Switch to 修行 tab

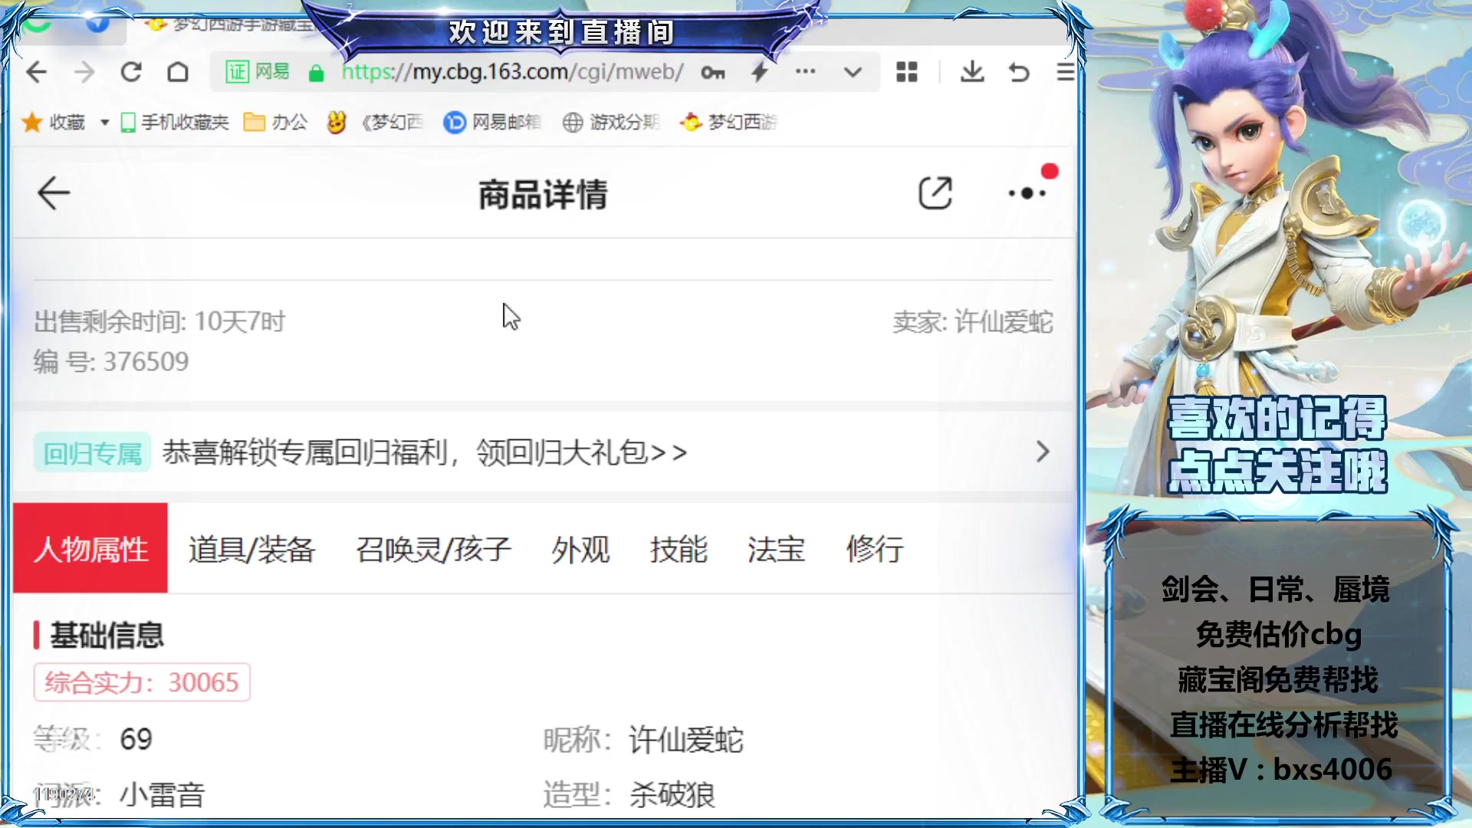coord(875,550)
